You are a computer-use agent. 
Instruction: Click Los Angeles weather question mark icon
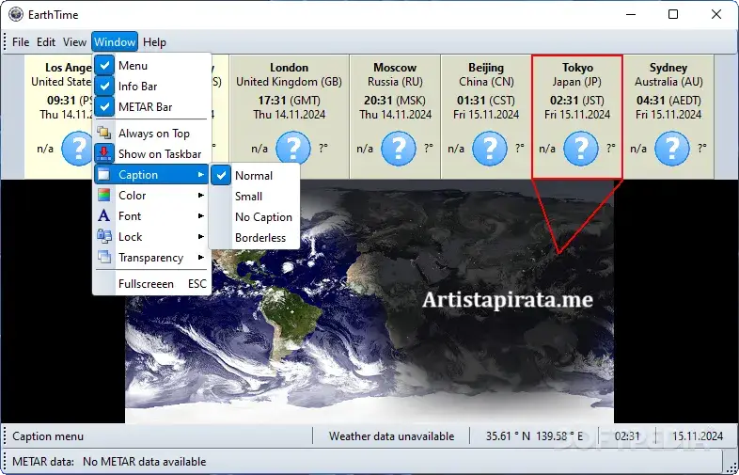tap(77, 149)
